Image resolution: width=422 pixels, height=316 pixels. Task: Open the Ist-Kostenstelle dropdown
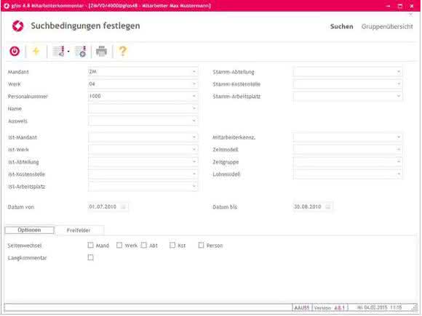194,174
